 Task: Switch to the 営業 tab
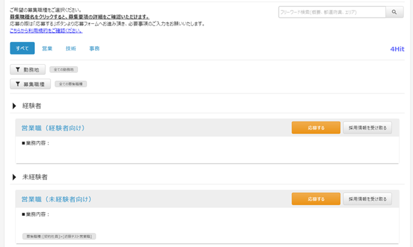47,49
